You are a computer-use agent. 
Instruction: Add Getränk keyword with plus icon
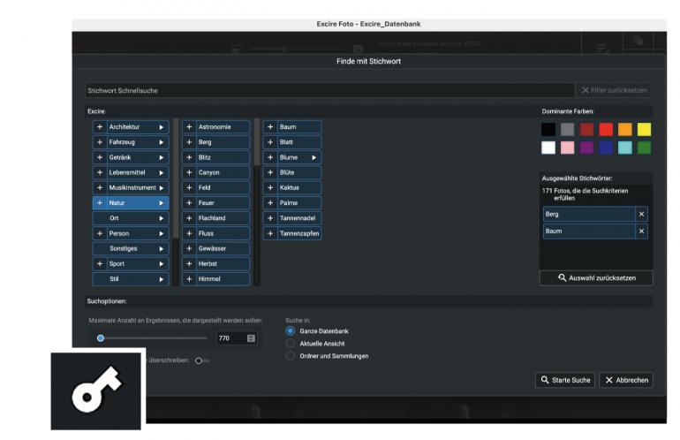coord(100,157)
